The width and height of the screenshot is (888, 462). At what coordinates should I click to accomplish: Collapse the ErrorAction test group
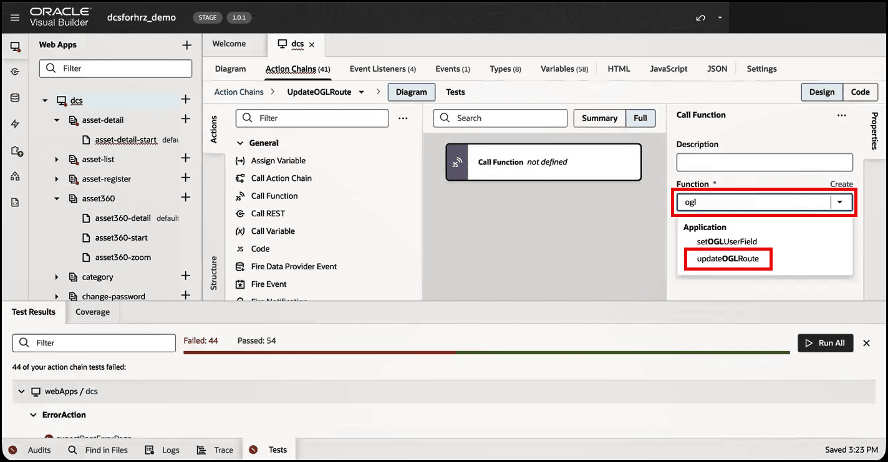(x=34, y=415)
